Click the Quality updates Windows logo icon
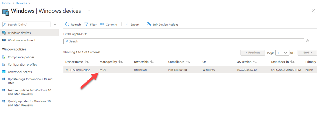Image resolution: width=317 pixels, height=121 pixels. [x=4, y=101]
